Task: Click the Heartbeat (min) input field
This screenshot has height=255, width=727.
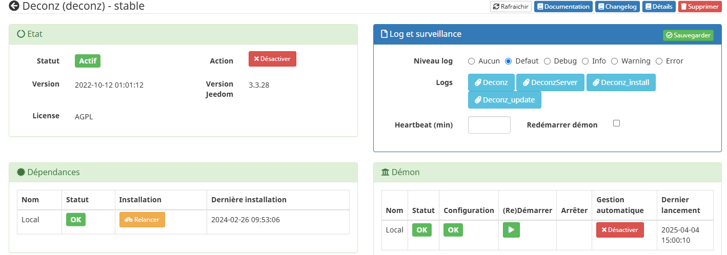Action: [x=489, y=125]
